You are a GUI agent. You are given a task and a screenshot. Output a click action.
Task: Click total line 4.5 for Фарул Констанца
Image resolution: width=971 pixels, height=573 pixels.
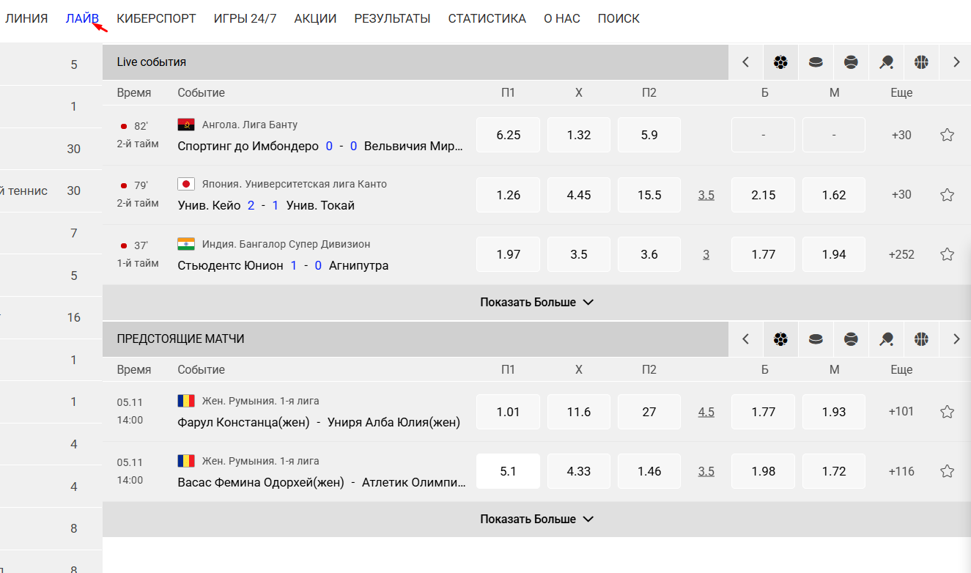coord(706,412)
